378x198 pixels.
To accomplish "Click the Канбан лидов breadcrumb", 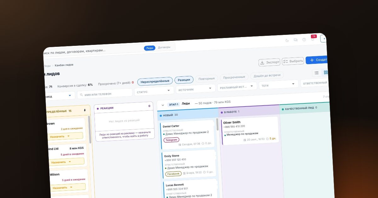I will coord(64,65).
